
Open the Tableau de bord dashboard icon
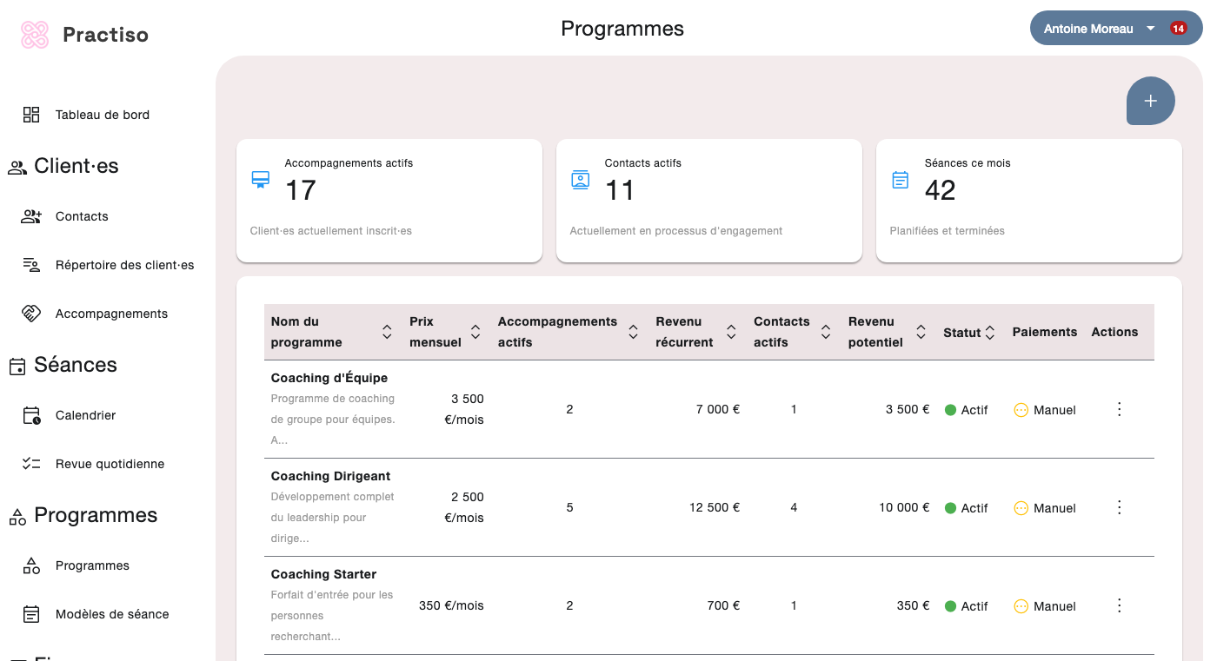coord(30,114)
